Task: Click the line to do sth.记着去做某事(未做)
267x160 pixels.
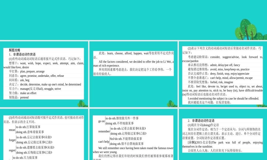Action: (x=128, y=129)
